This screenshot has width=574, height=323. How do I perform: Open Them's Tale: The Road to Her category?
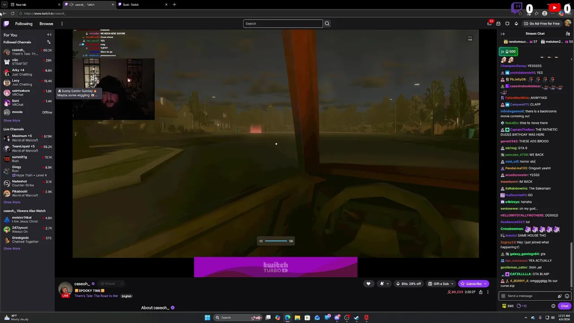tap(96, 296)
